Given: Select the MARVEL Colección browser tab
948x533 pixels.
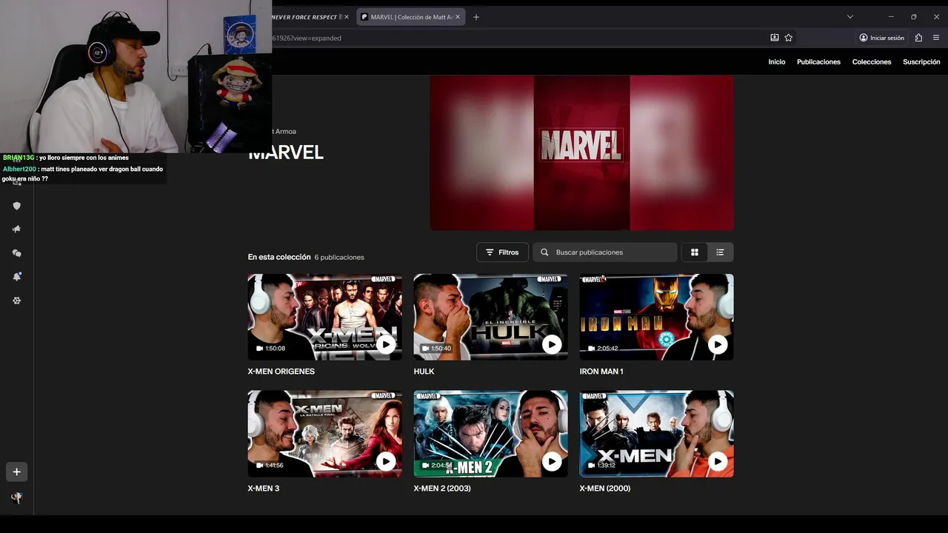Looking at the screenshot, I should pyautogui.click(x=411, y=17).
